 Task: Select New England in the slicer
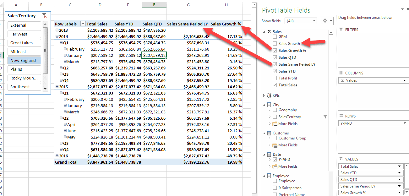pos(24,60)
